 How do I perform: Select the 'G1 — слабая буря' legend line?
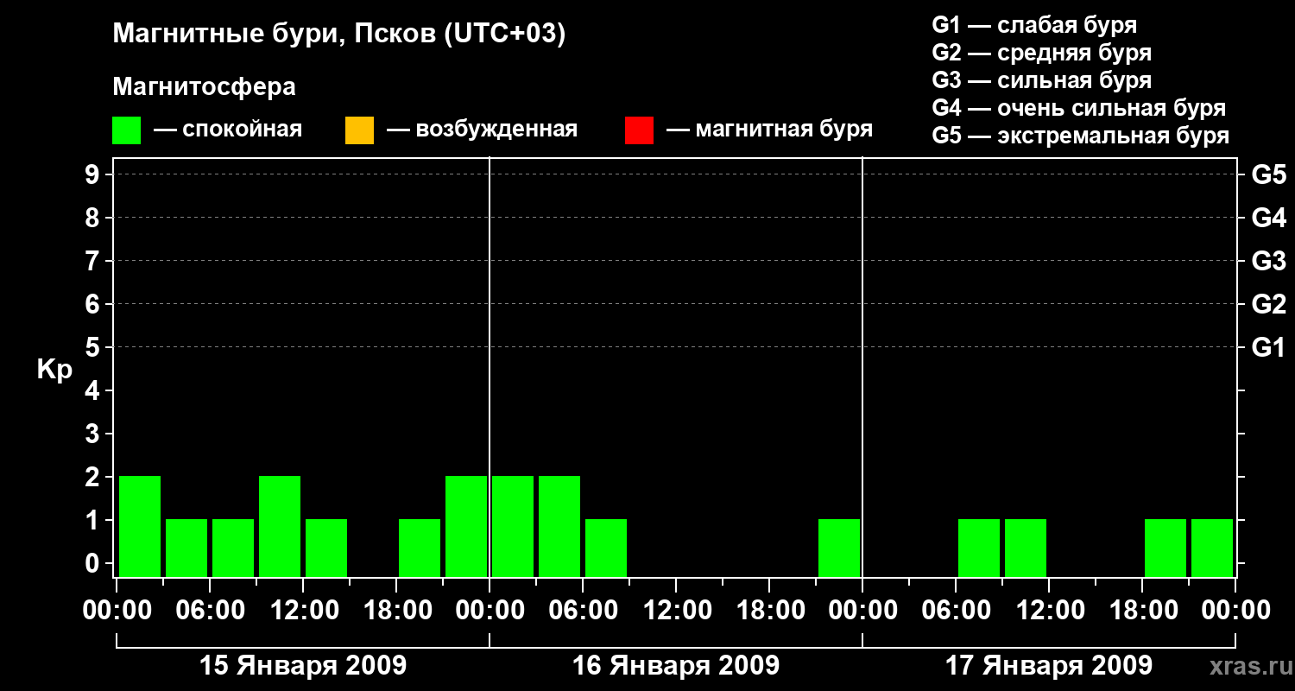(1034, 25)
